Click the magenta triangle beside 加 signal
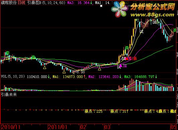 tap(120, 66)
